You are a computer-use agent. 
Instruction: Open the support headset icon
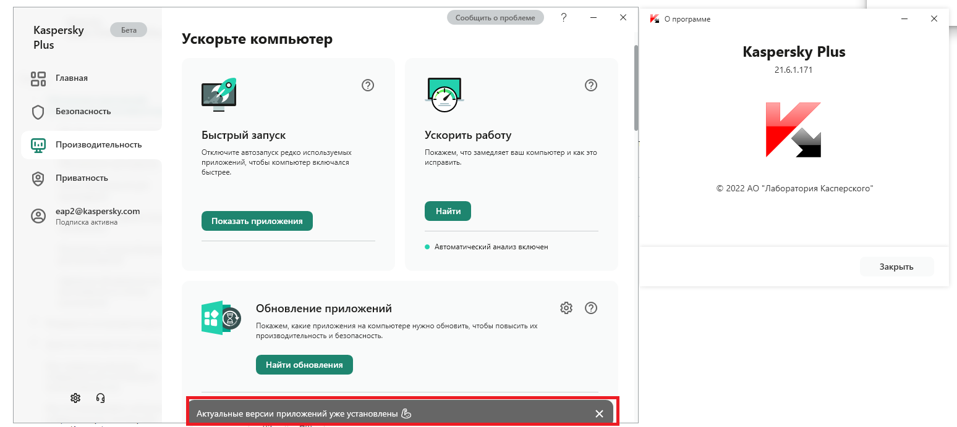click(x=101, y=398)
